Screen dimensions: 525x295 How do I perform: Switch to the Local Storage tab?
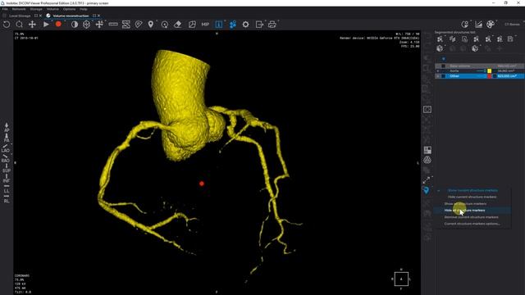(20, 16)
